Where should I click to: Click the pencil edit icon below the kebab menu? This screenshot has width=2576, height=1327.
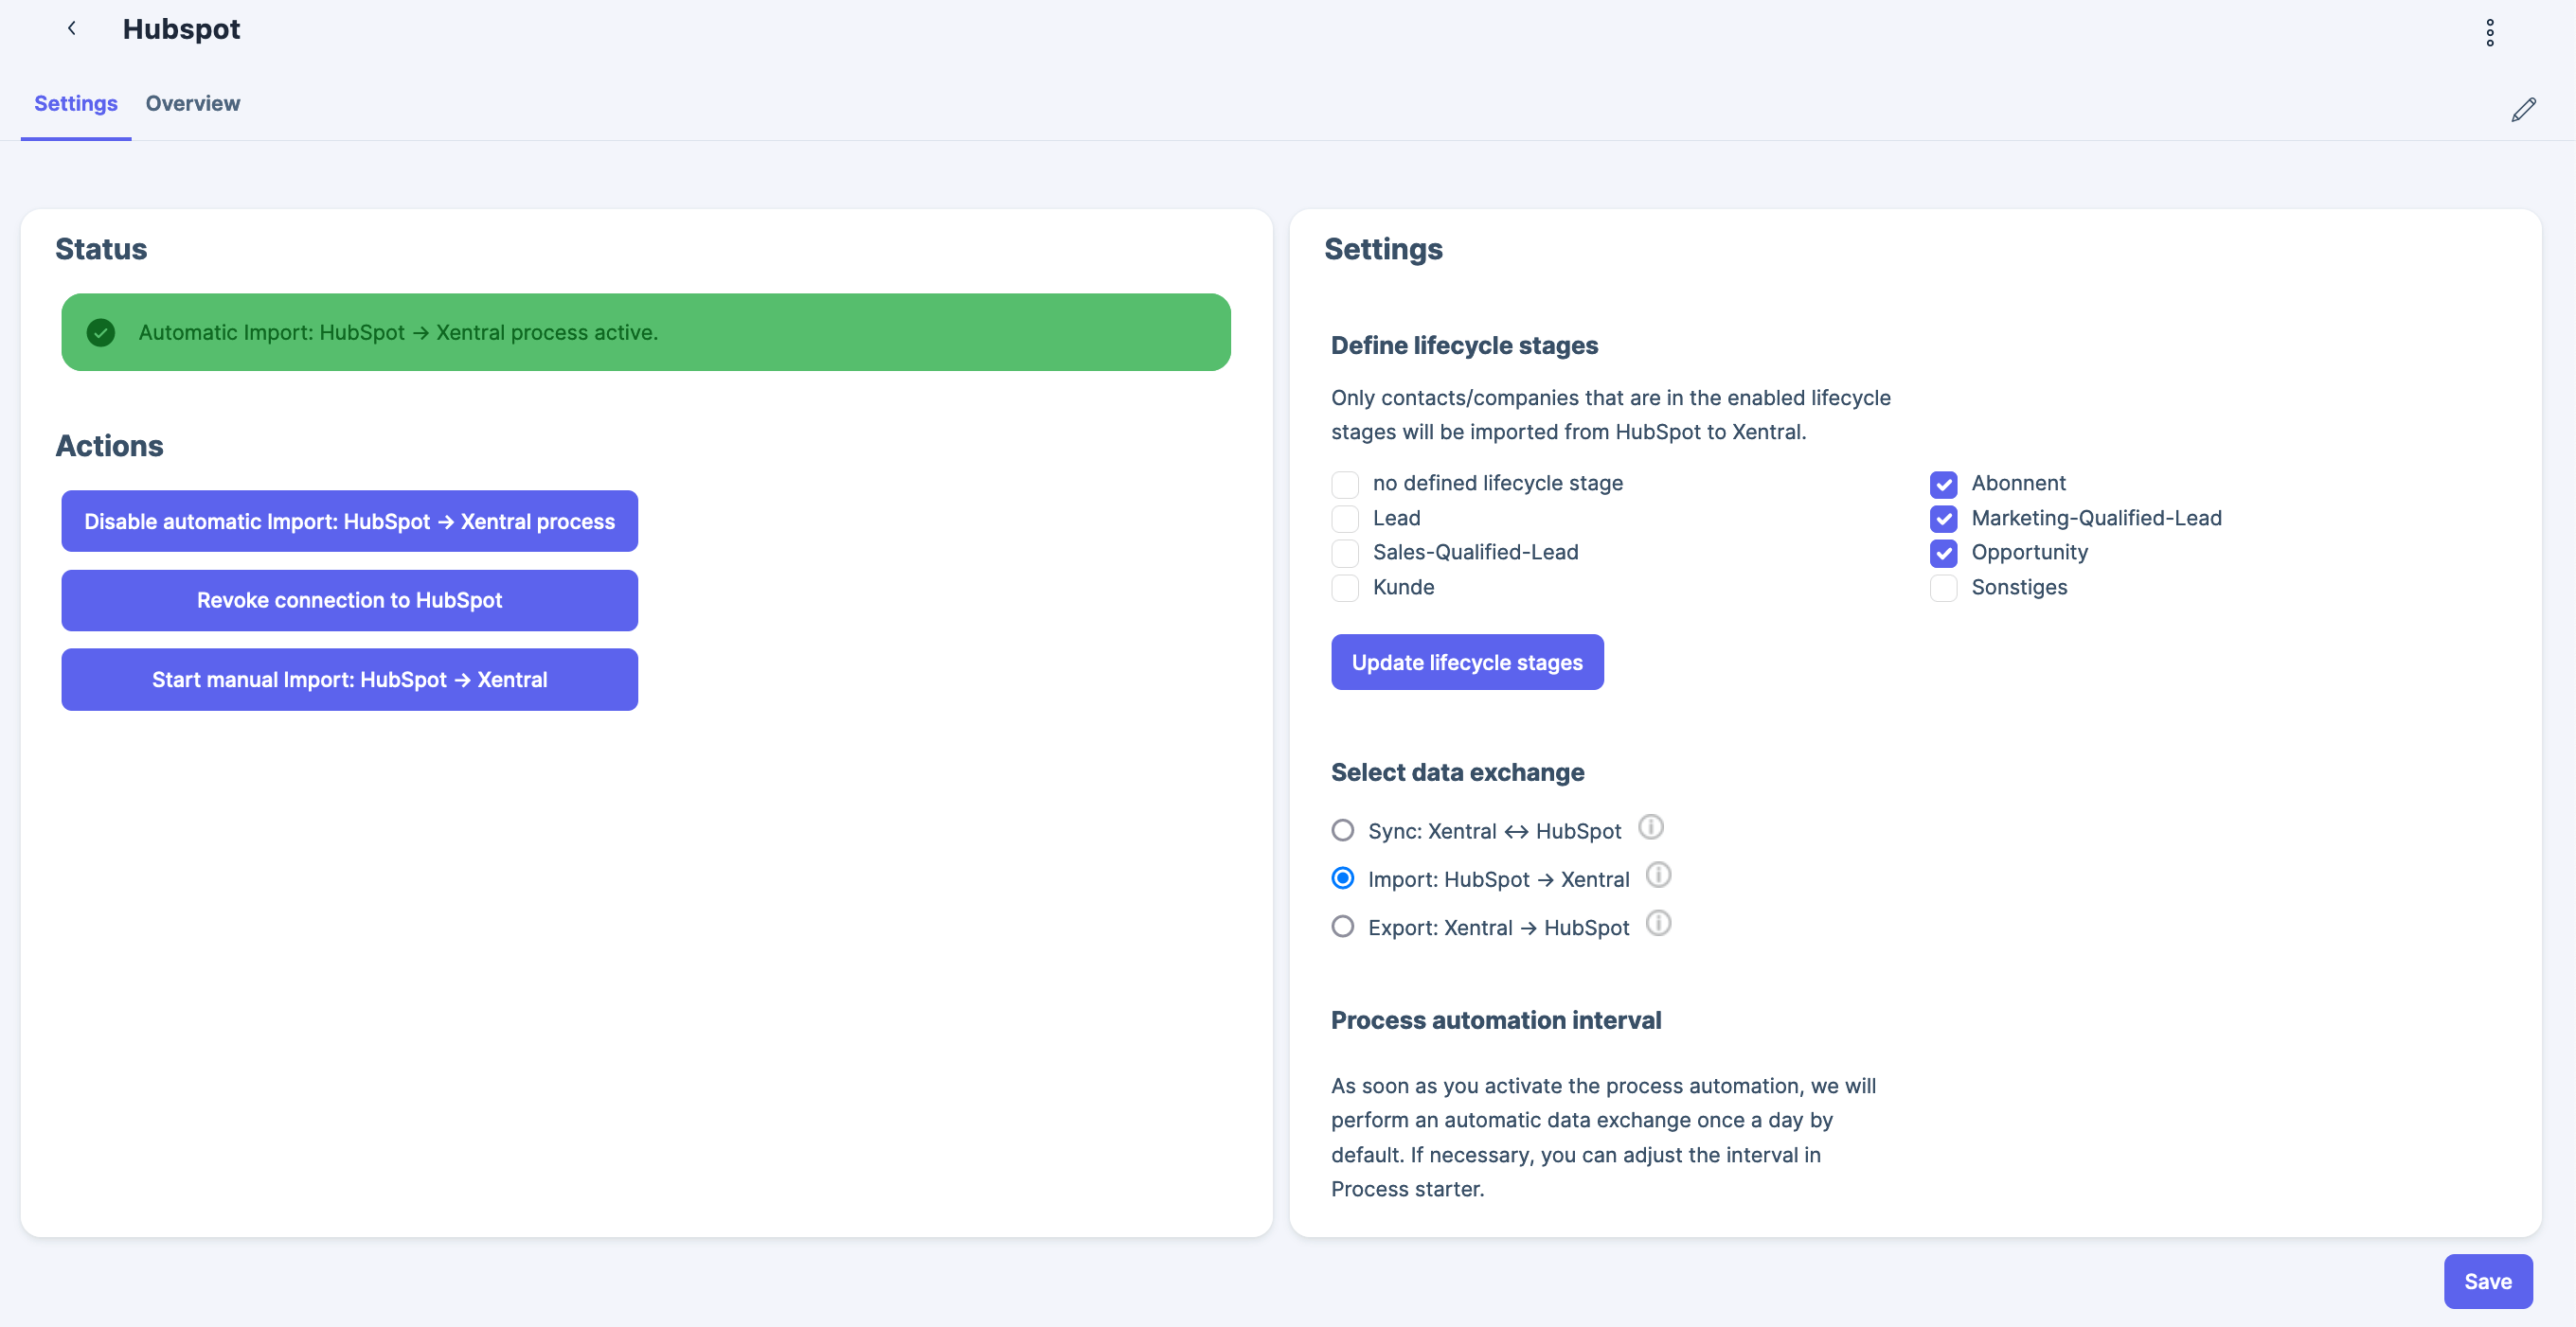point(2524,110)
